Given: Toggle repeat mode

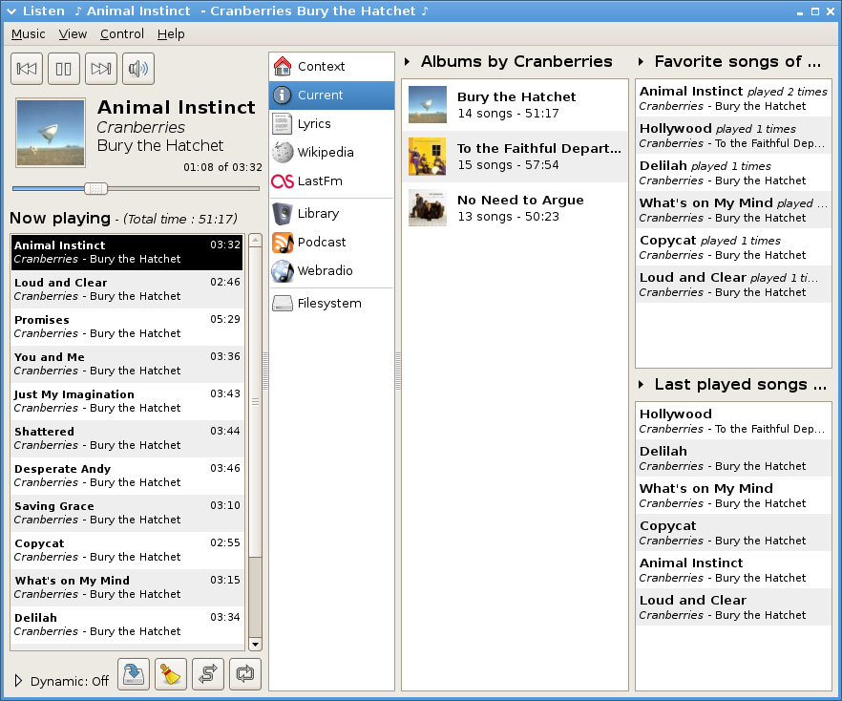Looking at the screenshot, I should [244, 673].
